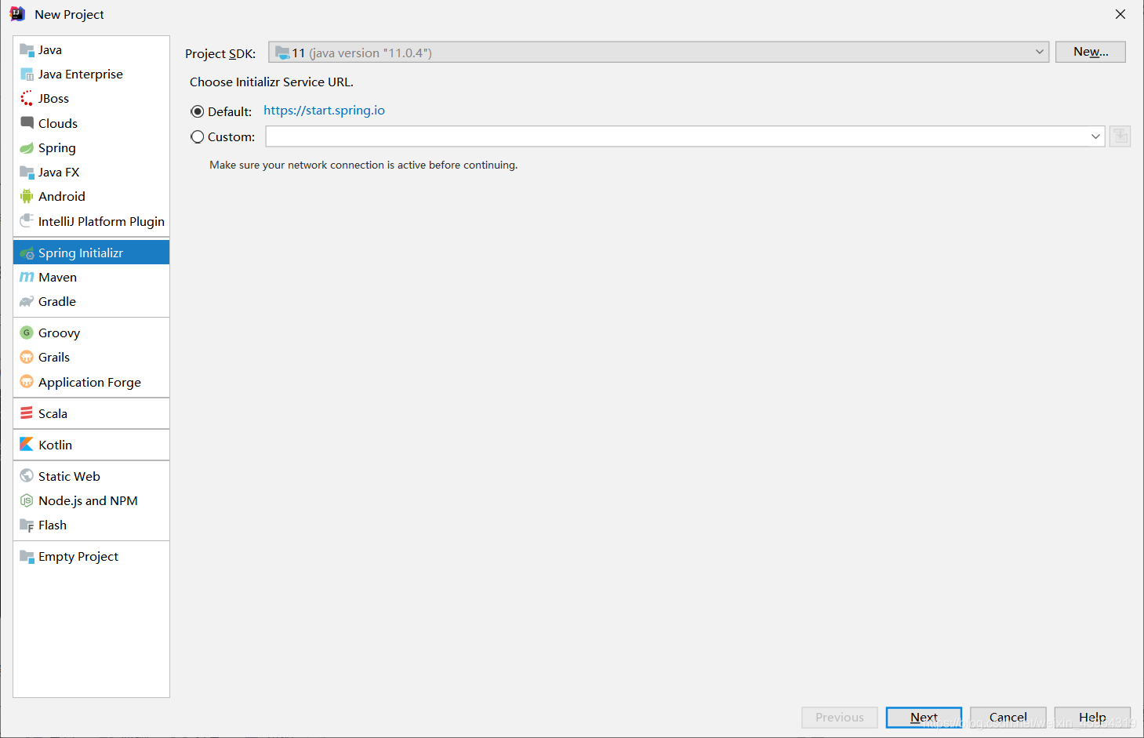
Task: Click the Java Enterprise icon
Action: 27,75
